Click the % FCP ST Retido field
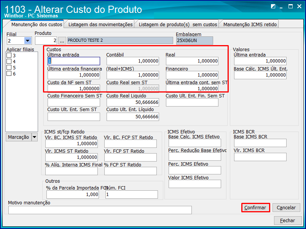Viewport: 306px width, 229px height. (x=131, y=171)
